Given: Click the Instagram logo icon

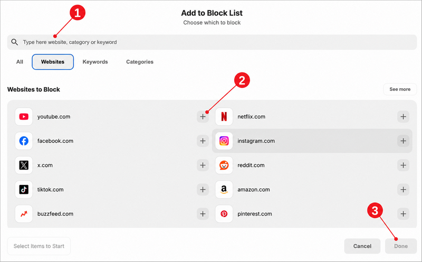Looking at the screenshot, I should 224,141.
